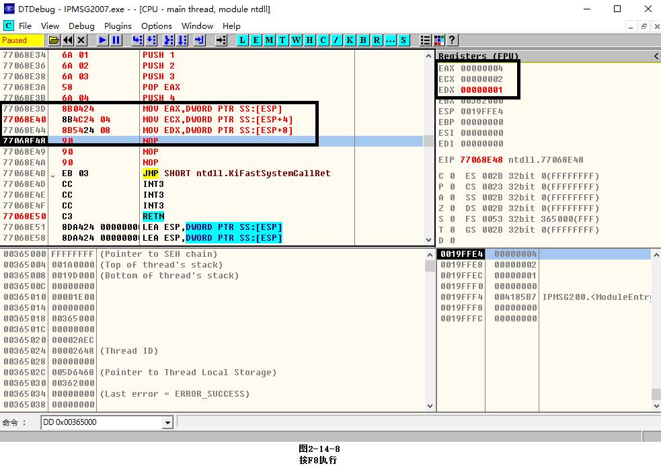The height and width of the screenshot is (466, 661).
Task: Open the Plugins menu
Action: coord(118,26)
